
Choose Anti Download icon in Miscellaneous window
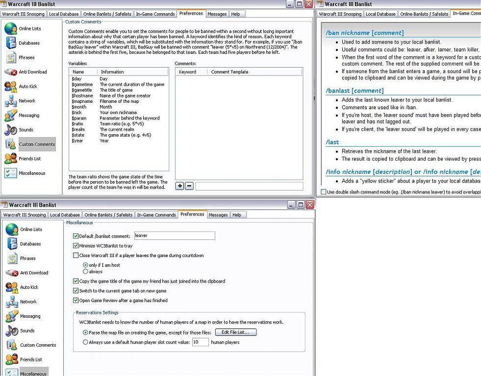12,273
